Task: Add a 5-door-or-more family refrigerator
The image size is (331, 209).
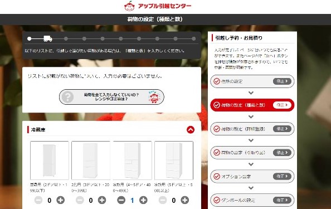Action: coord(184,200)
